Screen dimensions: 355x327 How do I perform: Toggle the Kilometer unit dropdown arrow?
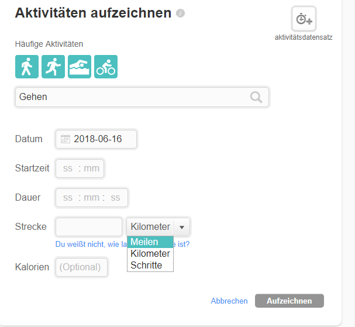coord(181,227)
